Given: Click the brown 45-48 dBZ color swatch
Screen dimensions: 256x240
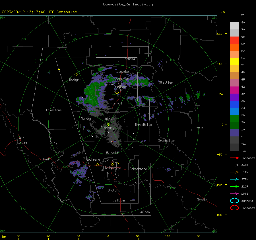Looking at the screenshot, I should pos(234,76).
